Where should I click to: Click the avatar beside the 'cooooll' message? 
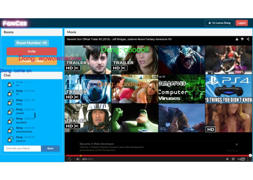10,111
